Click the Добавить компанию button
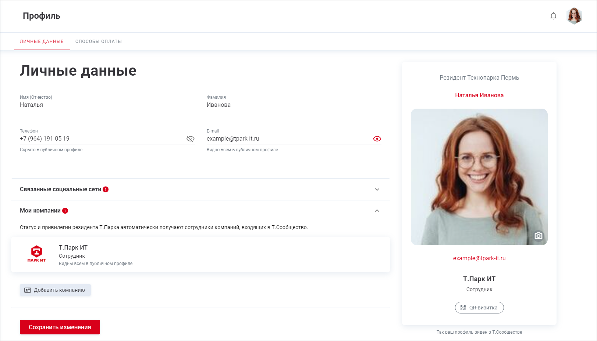 click(55, 290)
